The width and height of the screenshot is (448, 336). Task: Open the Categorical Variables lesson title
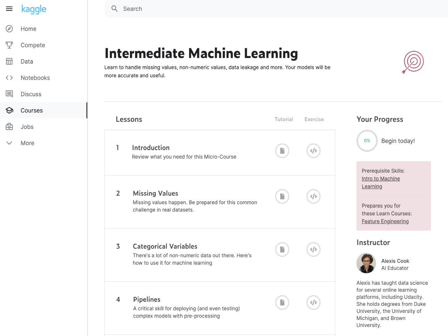165,246
